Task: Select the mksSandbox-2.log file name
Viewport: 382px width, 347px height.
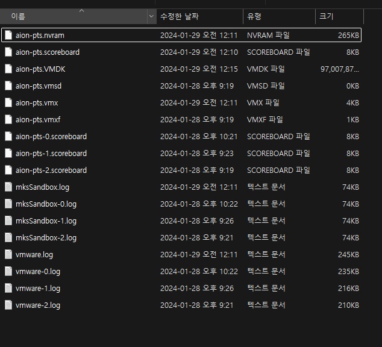Action: point(46,237)
